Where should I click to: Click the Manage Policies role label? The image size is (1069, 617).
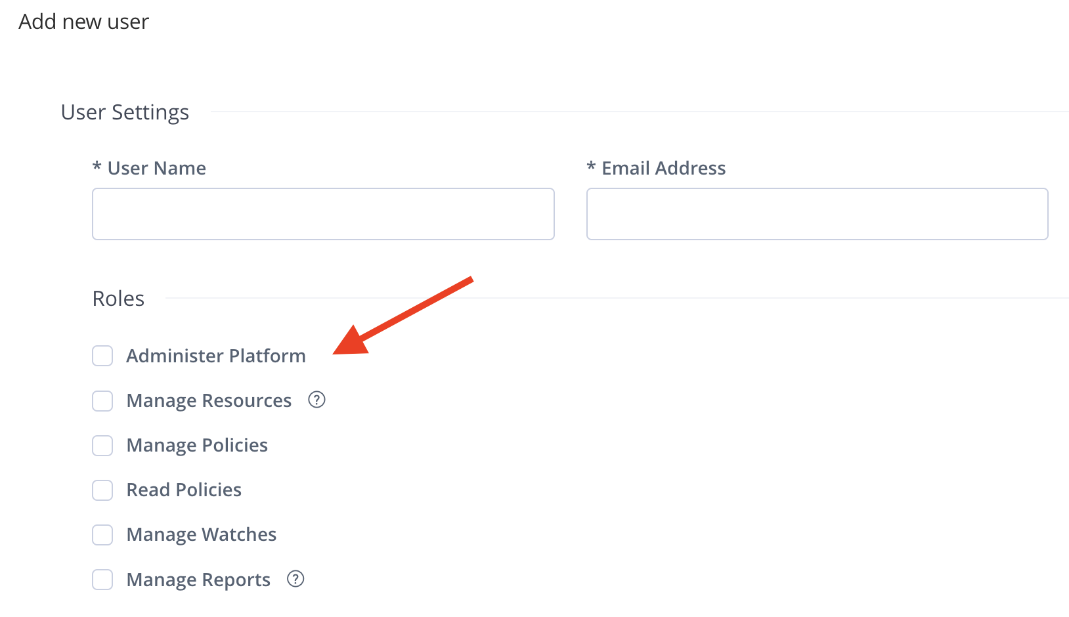[197, 445]
